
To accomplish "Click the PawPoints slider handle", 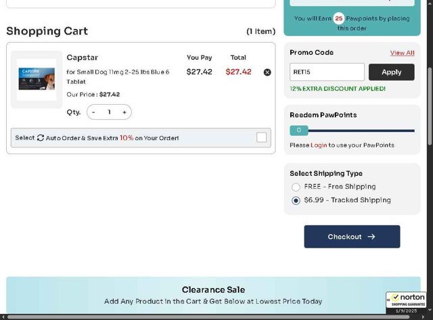I will click(299, 131).
